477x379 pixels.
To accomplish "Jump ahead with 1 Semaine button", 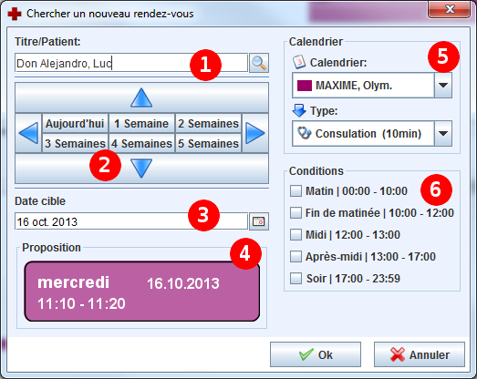I will tap(141, 123).
